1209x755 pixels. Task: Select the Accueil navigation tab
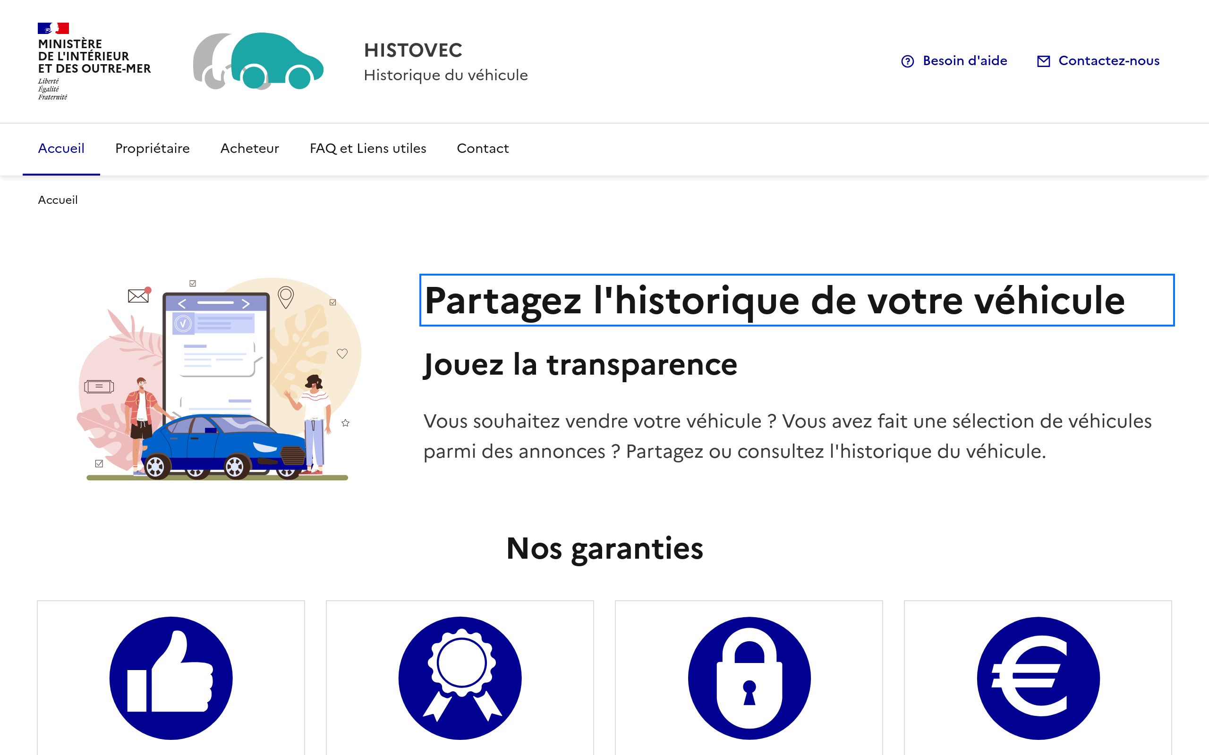click(61, 148)
